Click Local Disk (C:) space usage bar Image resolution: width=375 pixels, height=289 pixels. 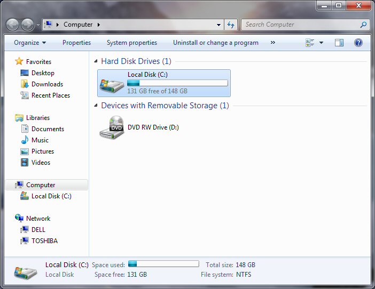coord(177,83)
